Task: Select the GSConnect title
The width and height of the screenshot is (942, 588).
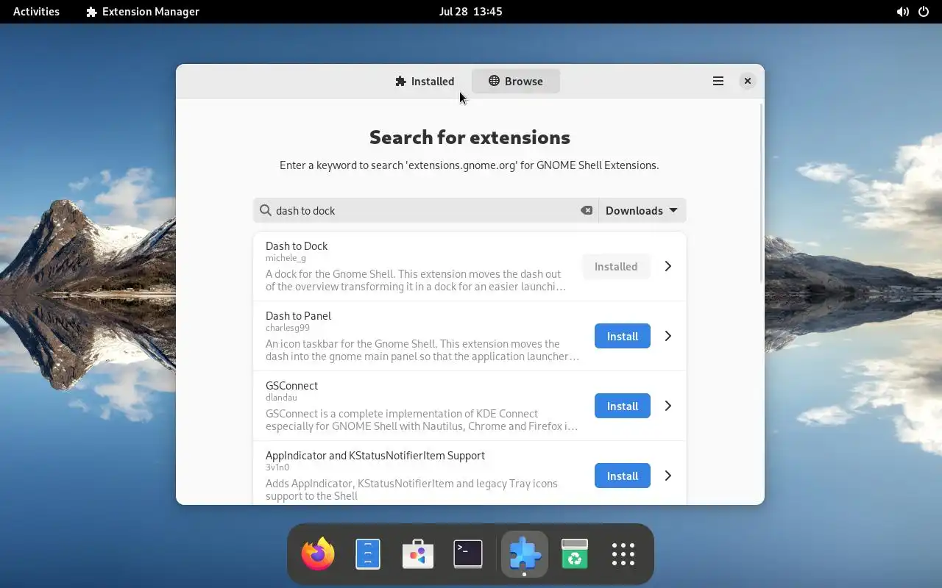Action: [291, 385]
